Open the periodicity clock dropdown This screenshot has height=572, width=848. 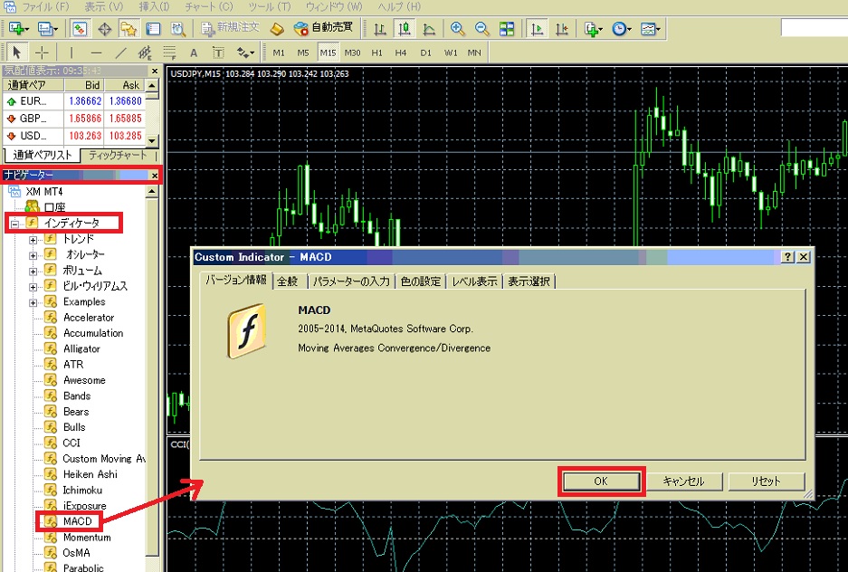point(622,29)
